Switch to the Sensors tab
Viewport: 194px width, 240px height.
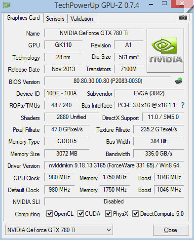(x=55, y=19)
